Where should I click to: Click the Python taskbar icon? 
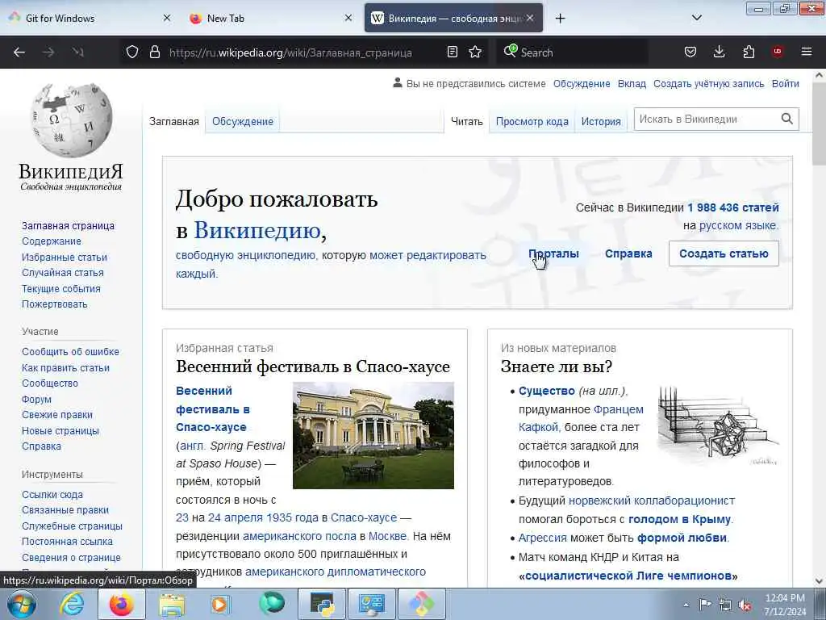coord(323,604)
